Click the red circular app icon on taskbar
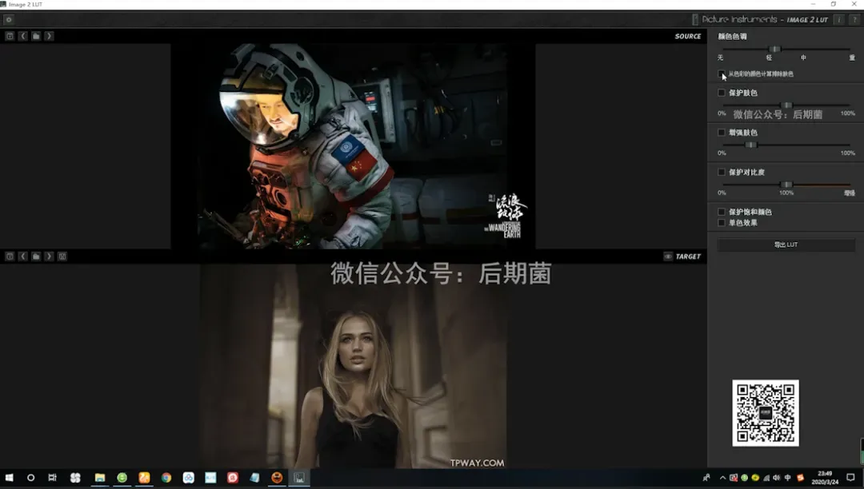The width and height of the screenshot is (864, 489). 233,478
